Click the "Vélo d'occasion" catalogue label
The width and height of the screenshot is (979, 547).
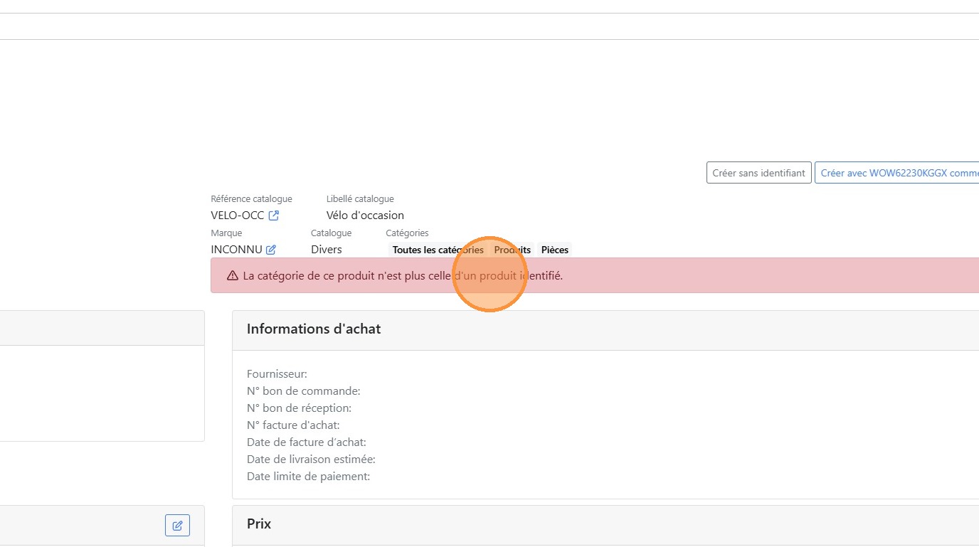(365, 216)
